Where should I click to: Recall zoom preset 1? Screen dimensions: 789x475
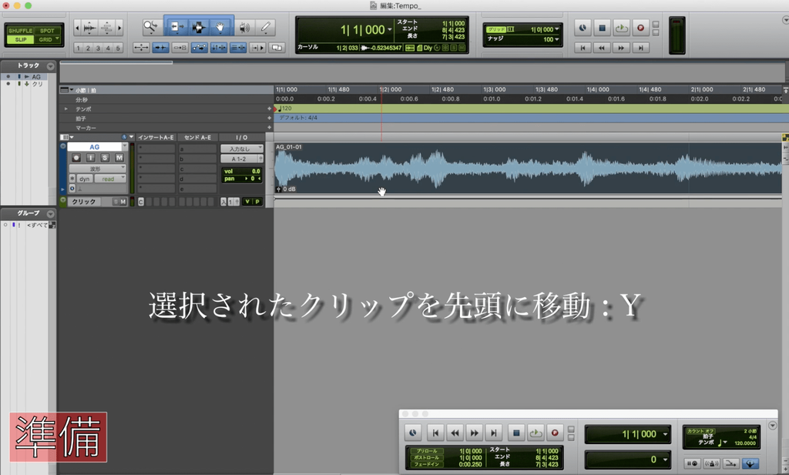(78, 49)
